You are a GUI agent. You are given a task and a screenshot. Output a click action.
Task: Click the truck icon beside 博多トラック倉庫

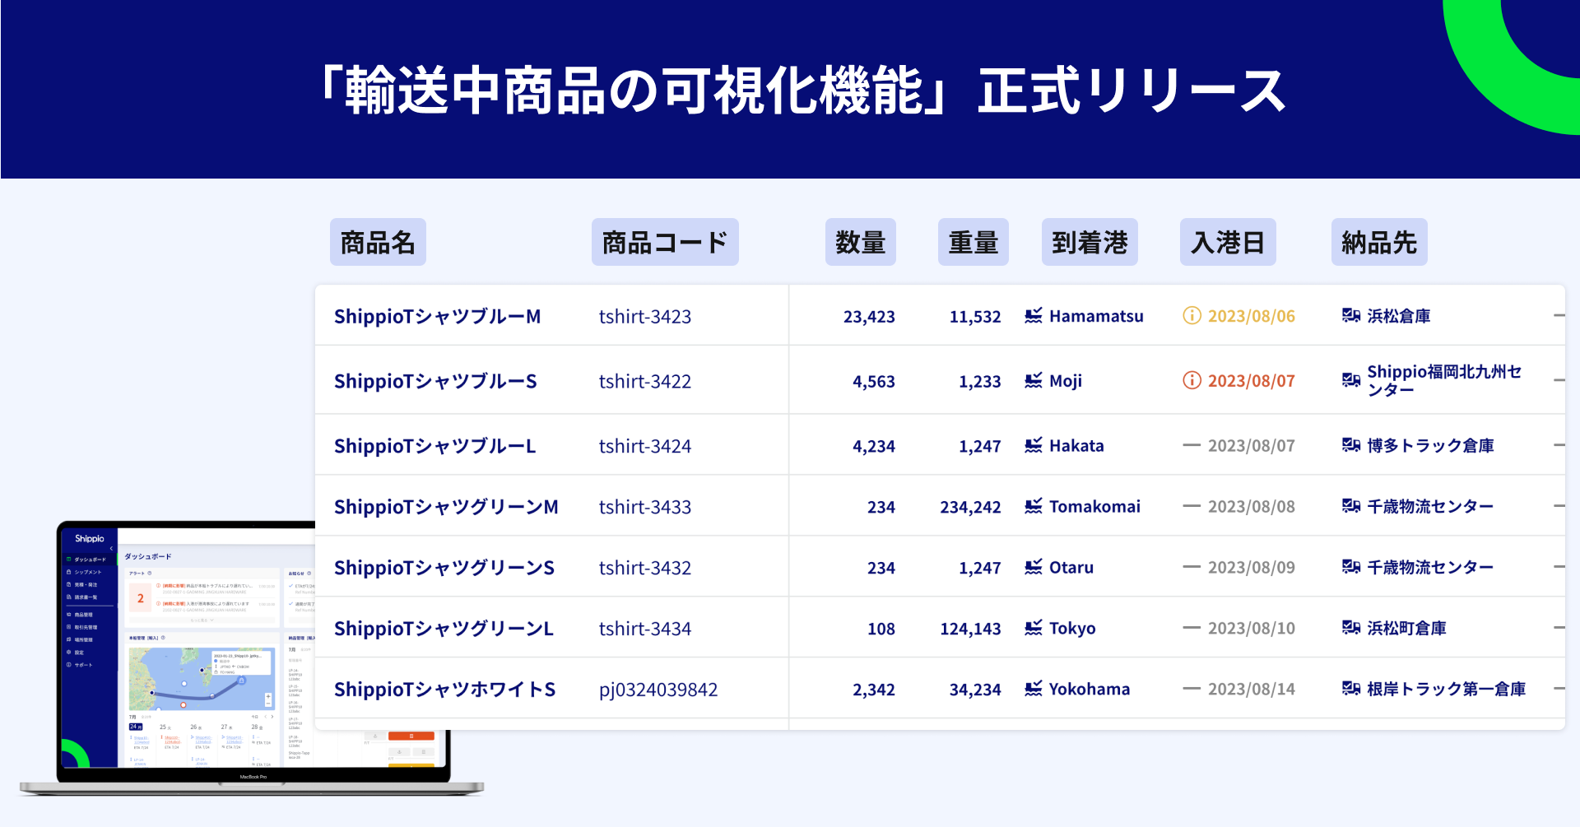pyautogui.click(x=1351, y=446)
